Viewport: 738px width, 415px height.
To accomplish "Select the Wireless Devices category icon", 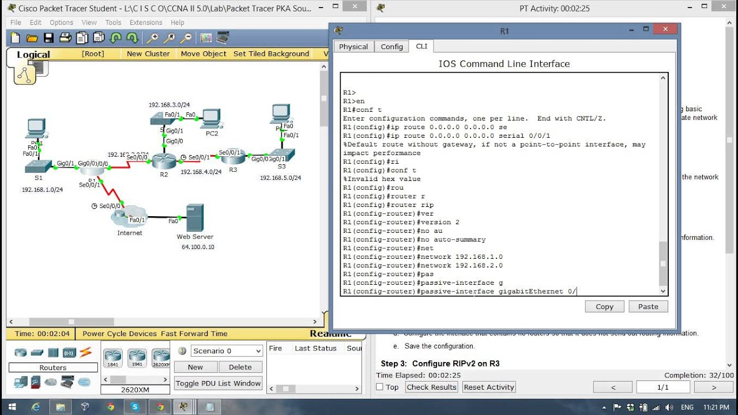I will pyautogui.click(x=69, y=352).
